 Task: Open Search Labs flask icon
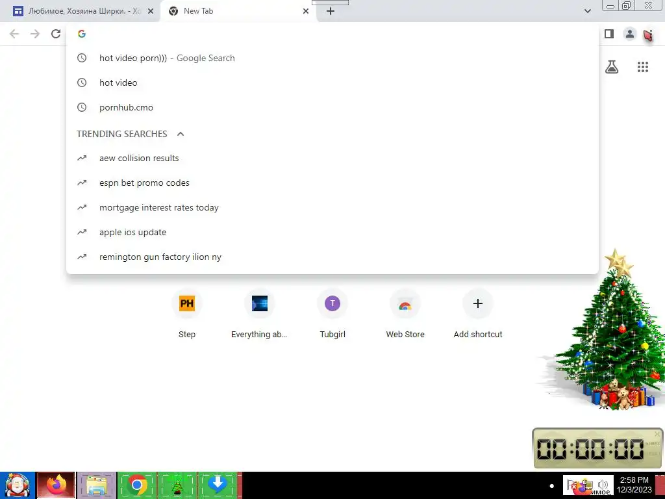click(x=612, y=67)
